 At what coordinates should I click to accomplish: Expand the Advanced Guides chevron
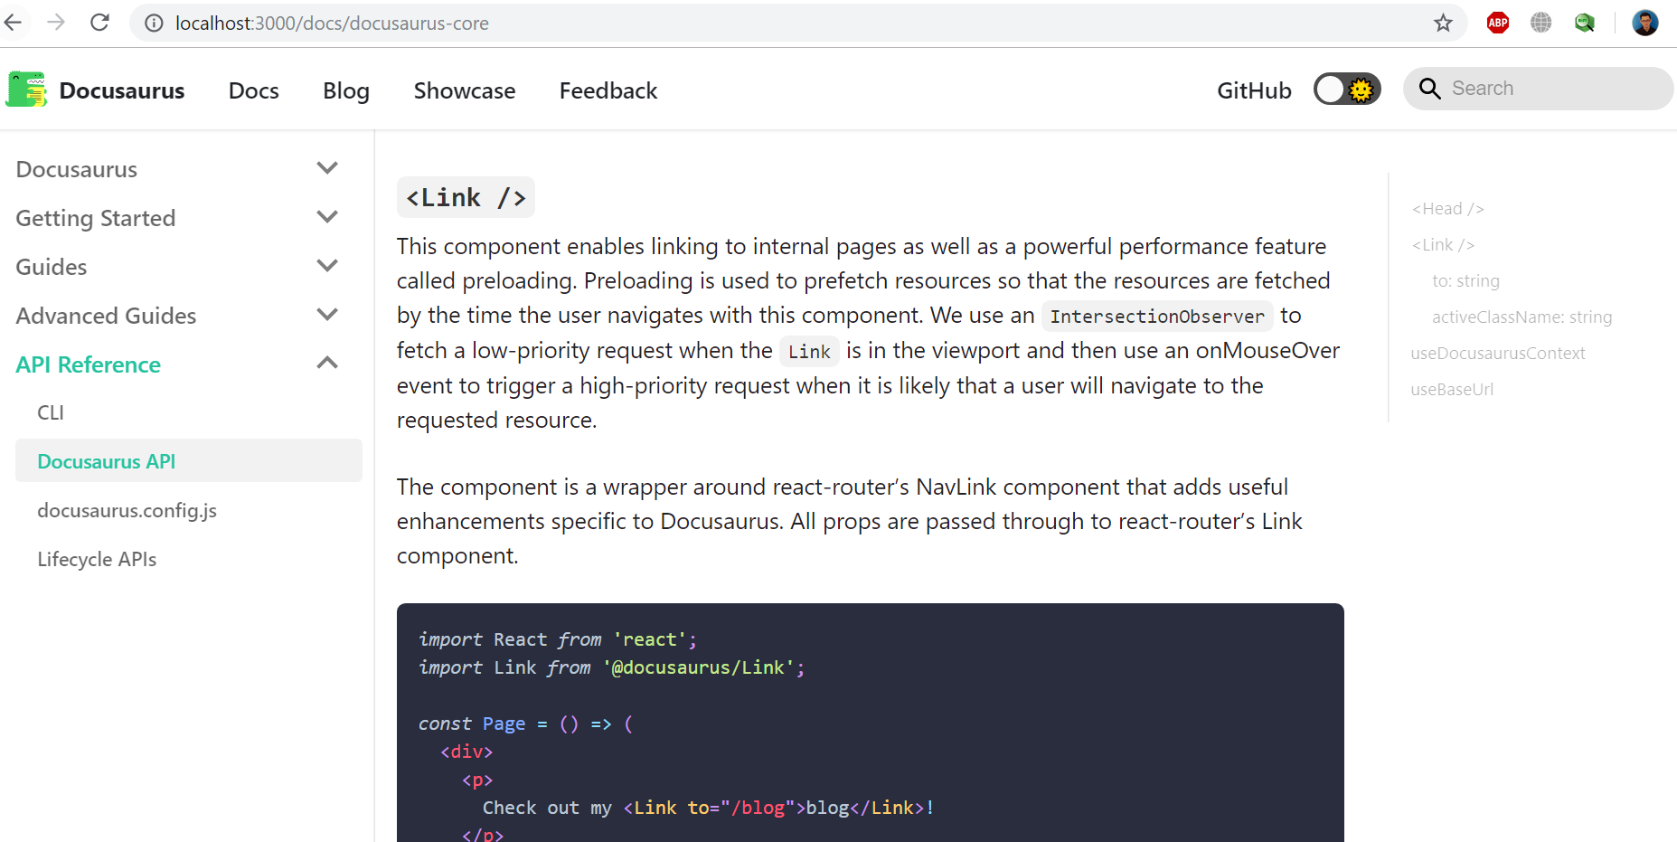click(x=327, y=315)
